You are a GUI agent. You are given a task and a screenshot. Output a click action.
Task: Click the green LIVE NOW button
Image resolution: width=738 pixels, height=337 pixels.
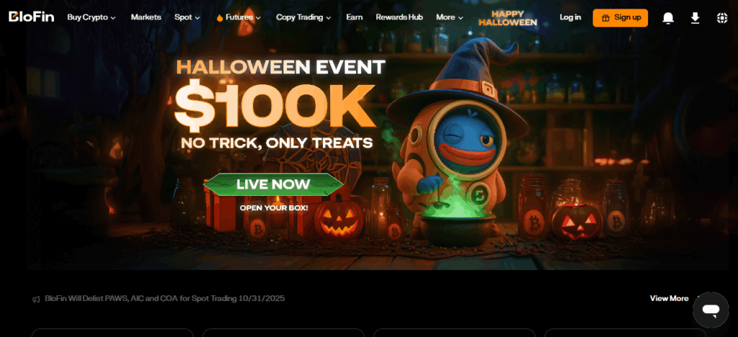(273, 184)
